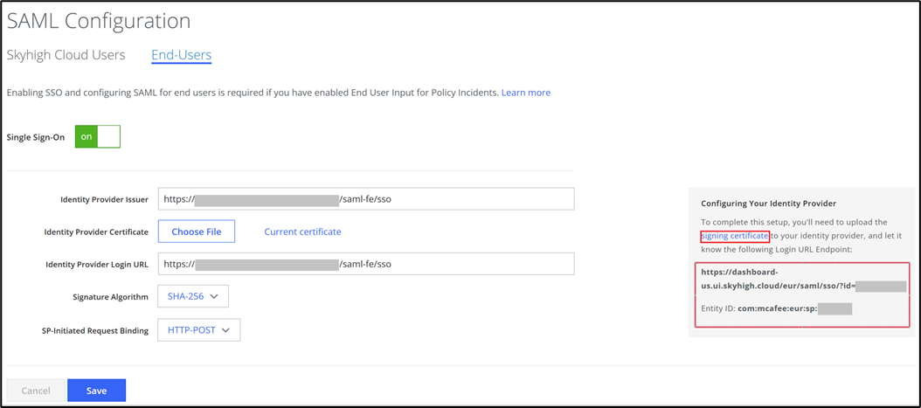Turn off the Single Sign-On switch
Viewport: 921px width, 408px height.
click(97, 137)
